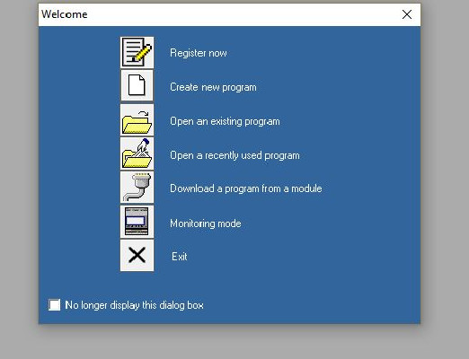
Task: Click the Welcome title bar text
Action: tap(65, 14)
